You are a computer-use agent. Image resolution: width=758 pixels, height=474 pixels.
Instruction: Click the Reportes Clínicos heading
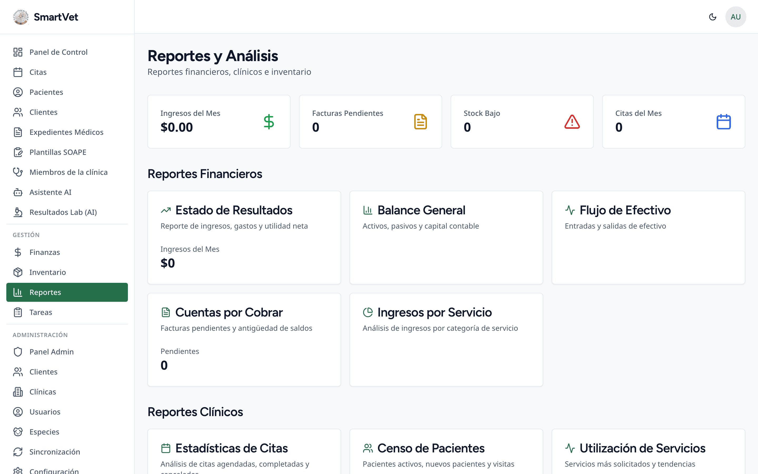pos(195,412)
